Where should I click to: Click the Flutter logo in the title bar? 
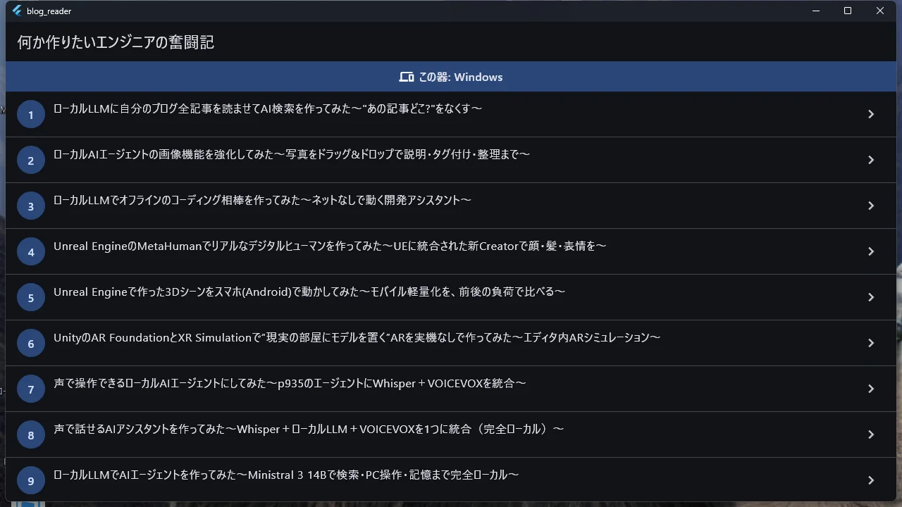(x=17, y=11)
